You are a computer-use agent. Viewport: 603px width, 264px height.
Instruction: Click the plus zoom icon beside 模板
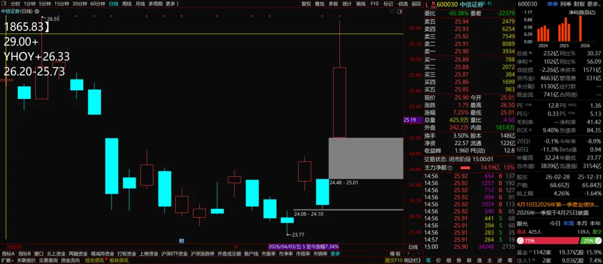(x=407, y=253)
